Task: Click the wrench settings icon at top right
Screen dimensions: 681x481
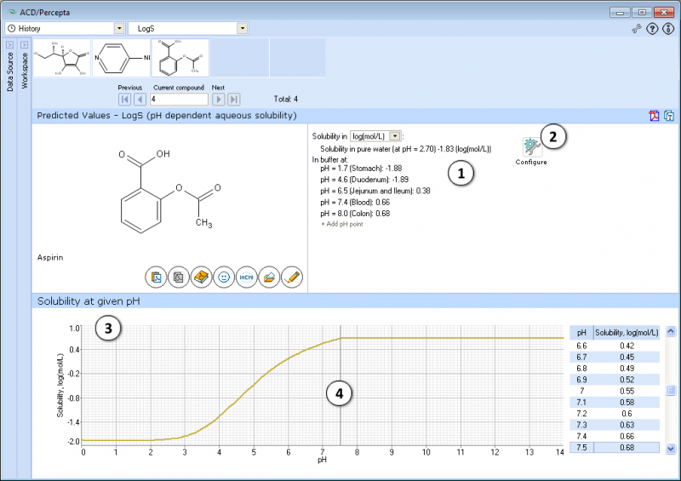Action: click(x=636, y=29)
